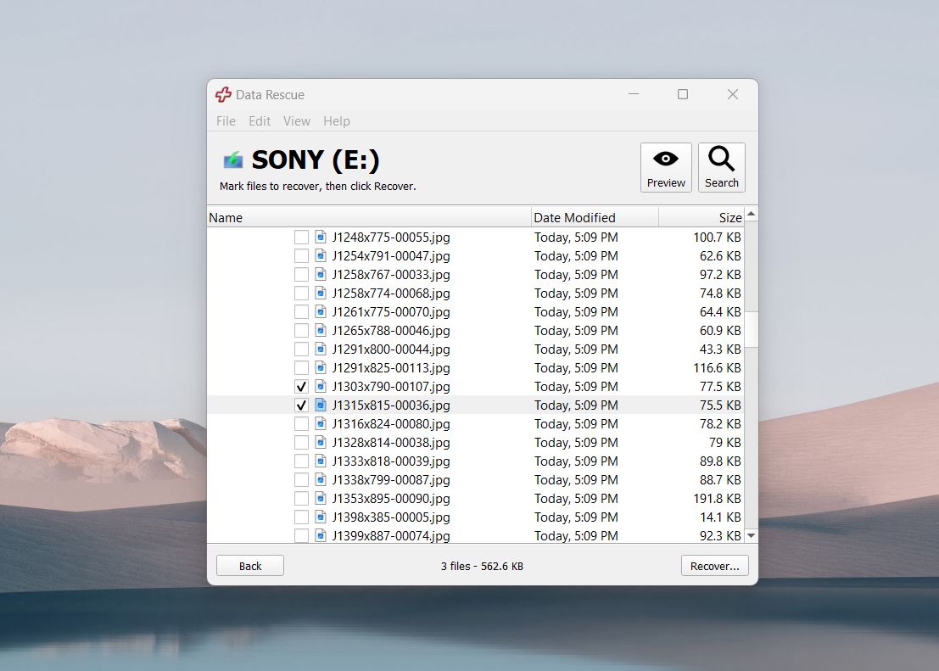The image size is (939, 671).
Task: Click the scrollbar up arrow
Action: tap(751, 214)
